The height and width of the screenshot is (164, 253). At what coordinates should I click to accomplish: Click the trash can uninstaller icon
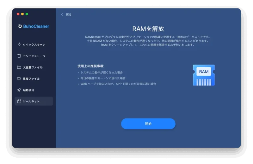[x=19, y=56]
